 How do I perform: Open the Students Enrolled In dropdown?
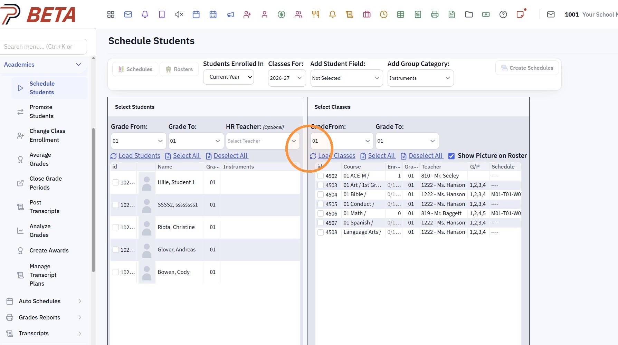pyautogui.click(x=228, y=77)
